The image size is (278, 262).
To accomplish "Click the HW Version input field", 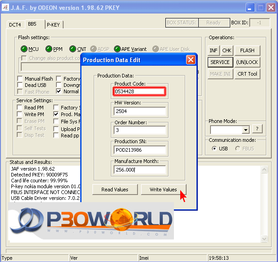I will click(140, 111).
